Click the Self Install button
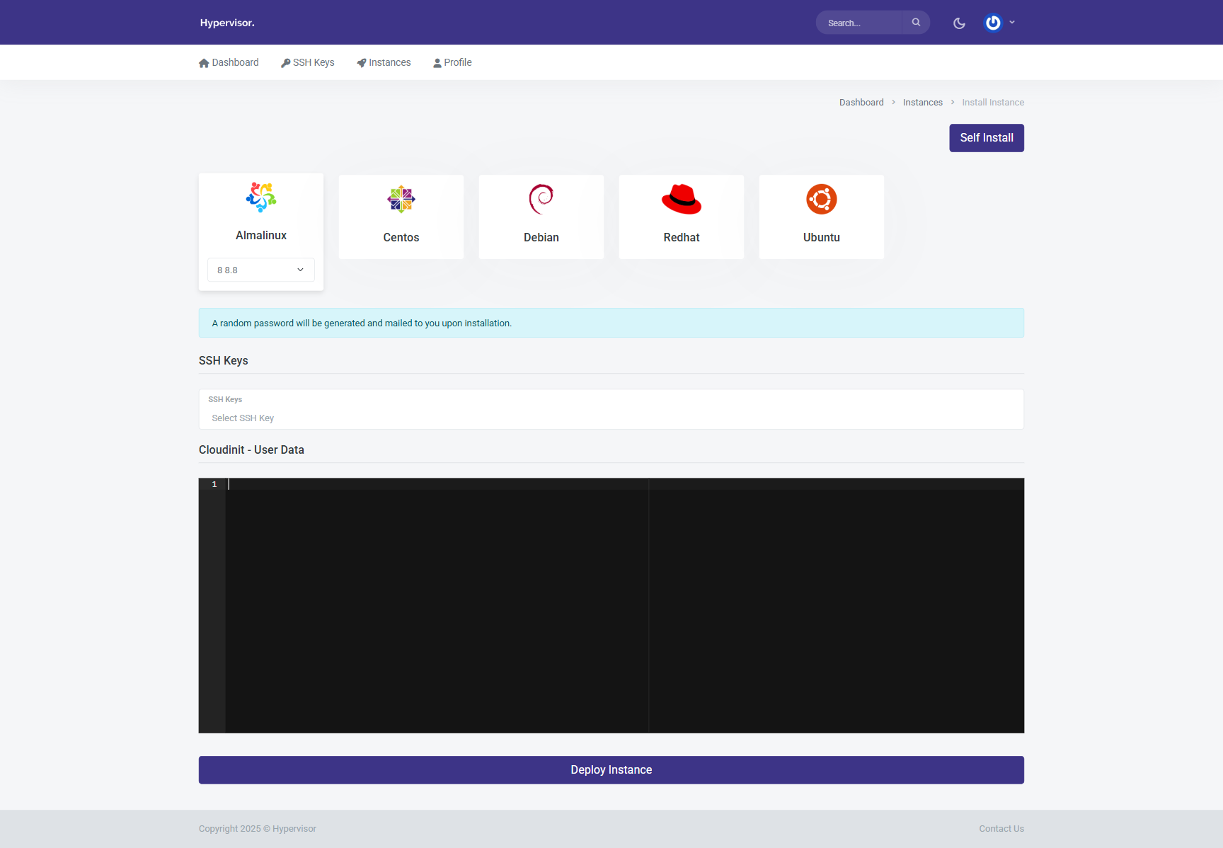1223x848 pixels. point(987,138)
